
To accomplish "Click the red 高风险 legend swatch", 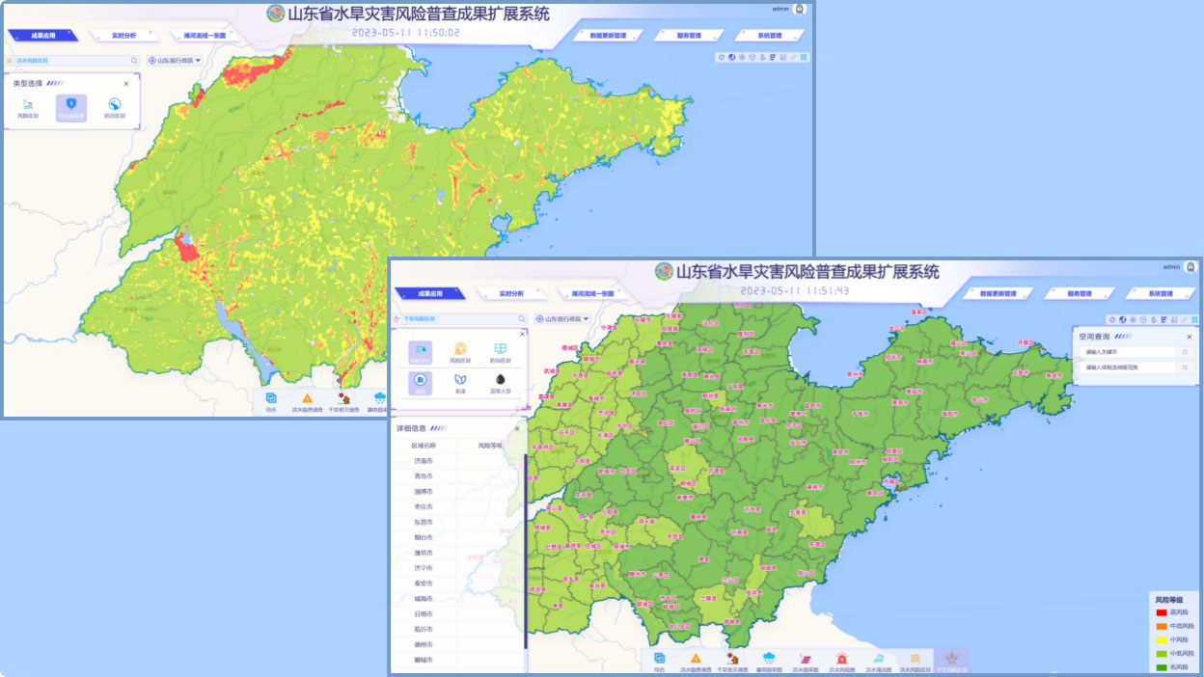I will [1161, 612].
